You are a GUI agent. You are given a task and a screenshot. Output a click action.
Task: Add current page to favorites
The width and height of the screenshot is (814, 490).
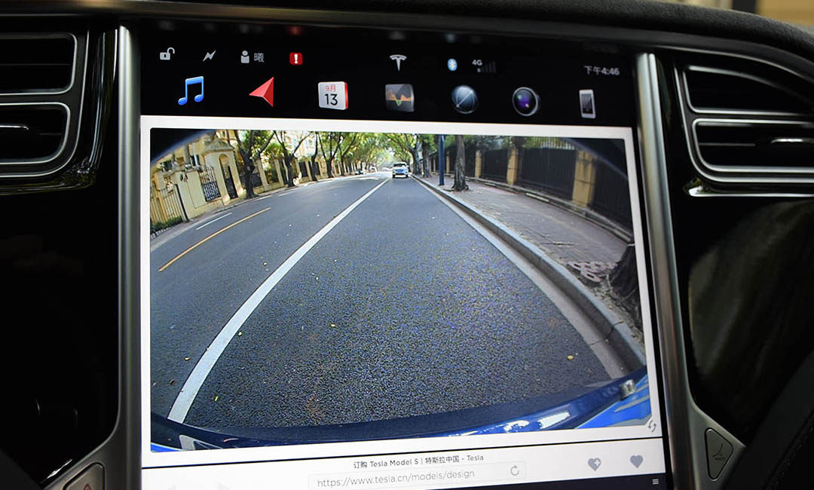595,464
